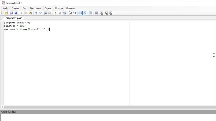
Task: Click the greyed icon left of Run
Action: pos(50,13)
